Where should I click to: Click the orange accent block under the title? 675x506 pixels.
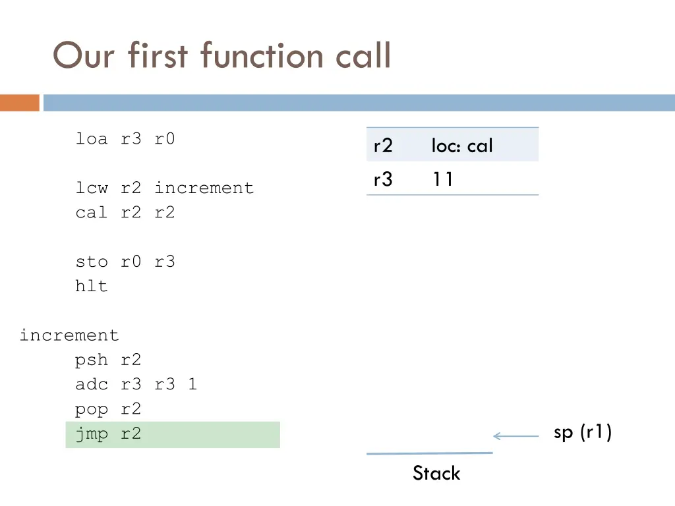[x=19, y=103]
